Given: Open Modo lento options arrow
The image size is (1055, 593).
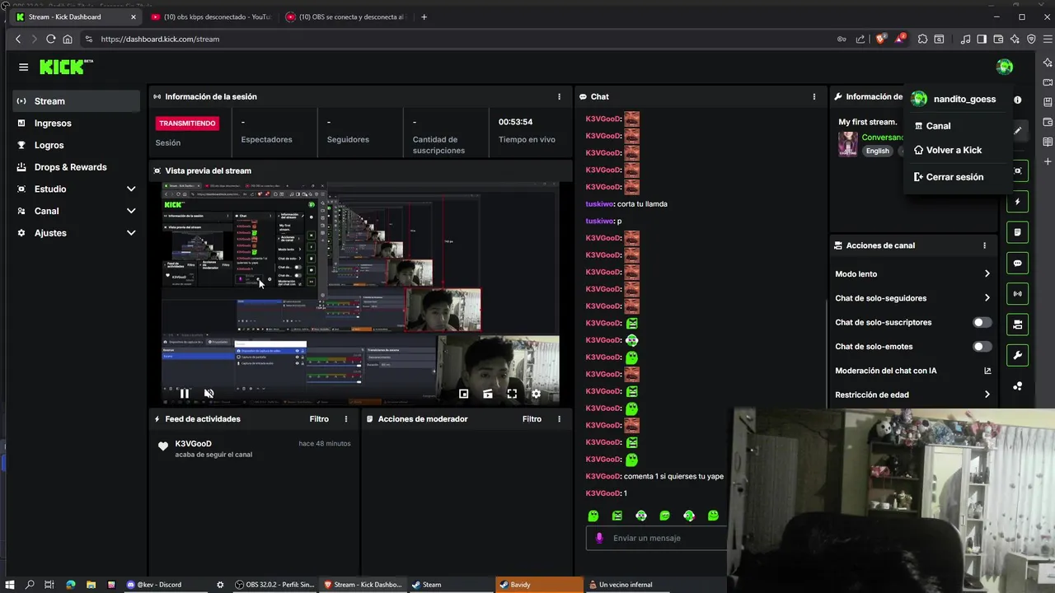Looking at the screenshot, I should [987, 274].
